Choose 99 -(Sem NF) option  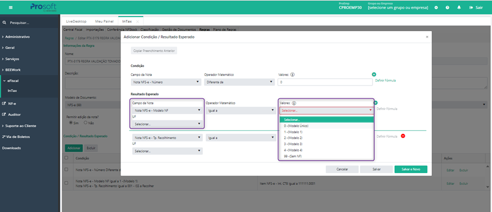pos(327,156)
